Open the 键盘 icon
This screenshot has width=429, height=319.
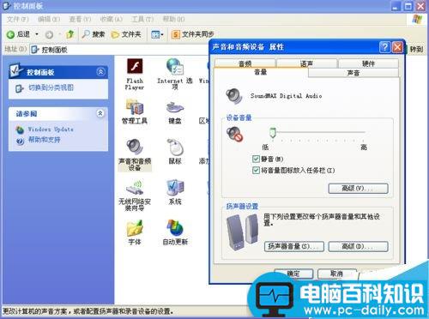click(x=175, y=107)
